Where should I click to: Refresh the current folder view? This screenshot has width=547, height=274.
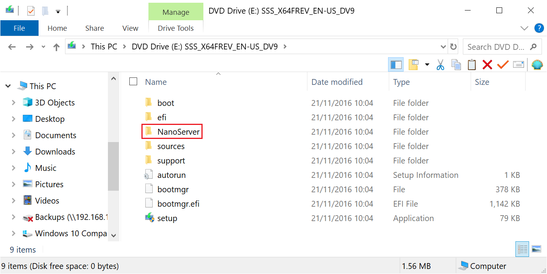point(453,47)
